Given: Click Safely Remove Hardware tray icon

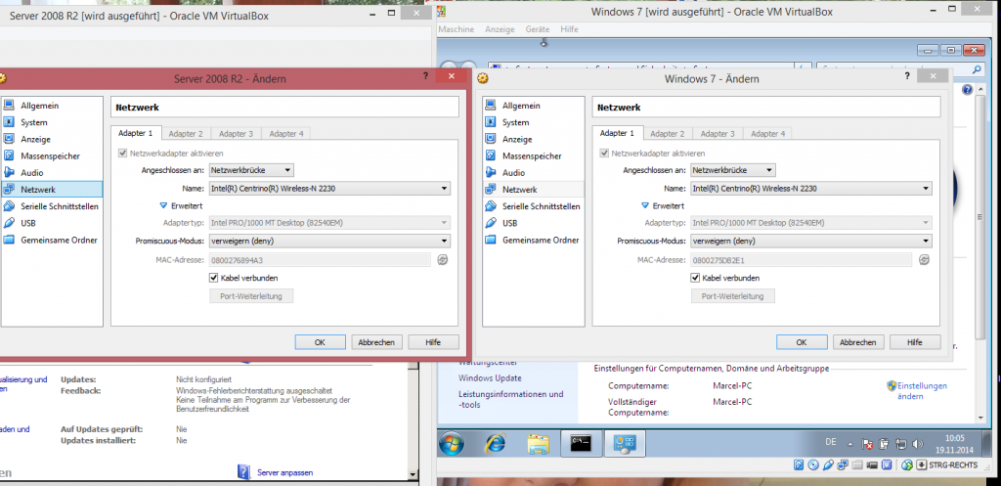Looking at the screenshot, I should coord(884,444).
